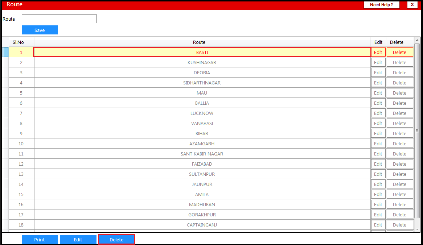
Task: Delete the AMILA route
Action: click(x=399, y=194)
